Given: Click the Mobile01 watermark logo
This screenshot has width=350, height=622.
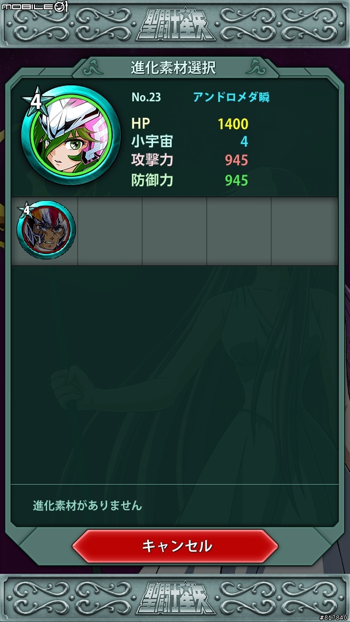Looking at the screenshot, I should (35, 7).
